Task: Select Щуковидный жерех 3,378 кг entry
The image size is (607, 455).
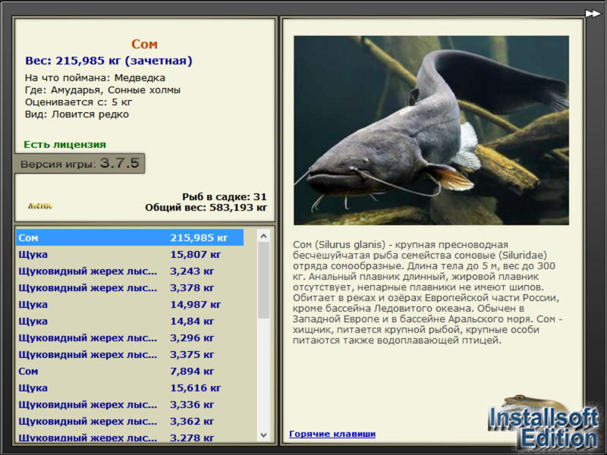Action: click(x=130, y=287)
